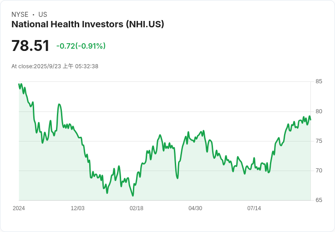Click the 75 y-axis price label
The height and width of the screenshot is (232, 335).
click(x=319, y=141)
